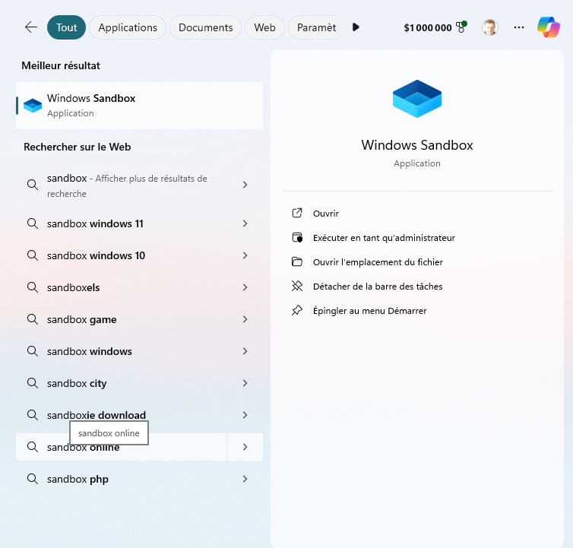The height and width of the screenshot is (548, 573).
Task: Expand chevron for sandbox city
Action: pyautogui.click(x=245, y=383)
